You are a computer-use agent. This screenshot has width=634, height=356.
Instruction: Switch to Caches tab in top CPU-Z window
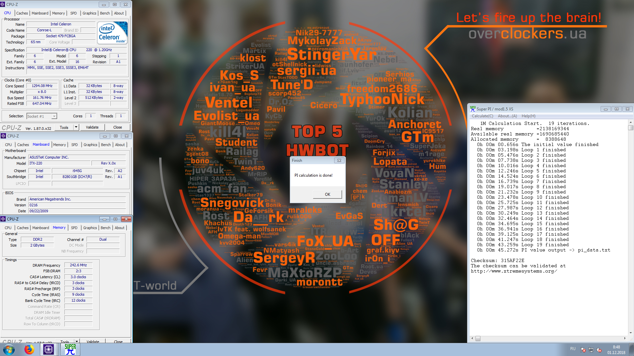(22, 13)
